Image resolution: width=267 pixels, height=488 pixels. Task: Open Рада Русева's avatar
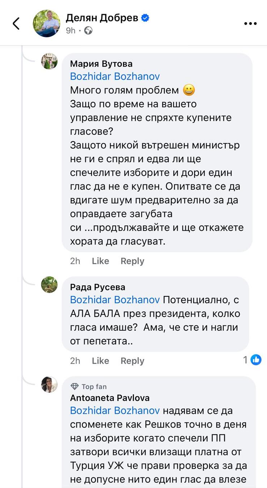[49, 285]
